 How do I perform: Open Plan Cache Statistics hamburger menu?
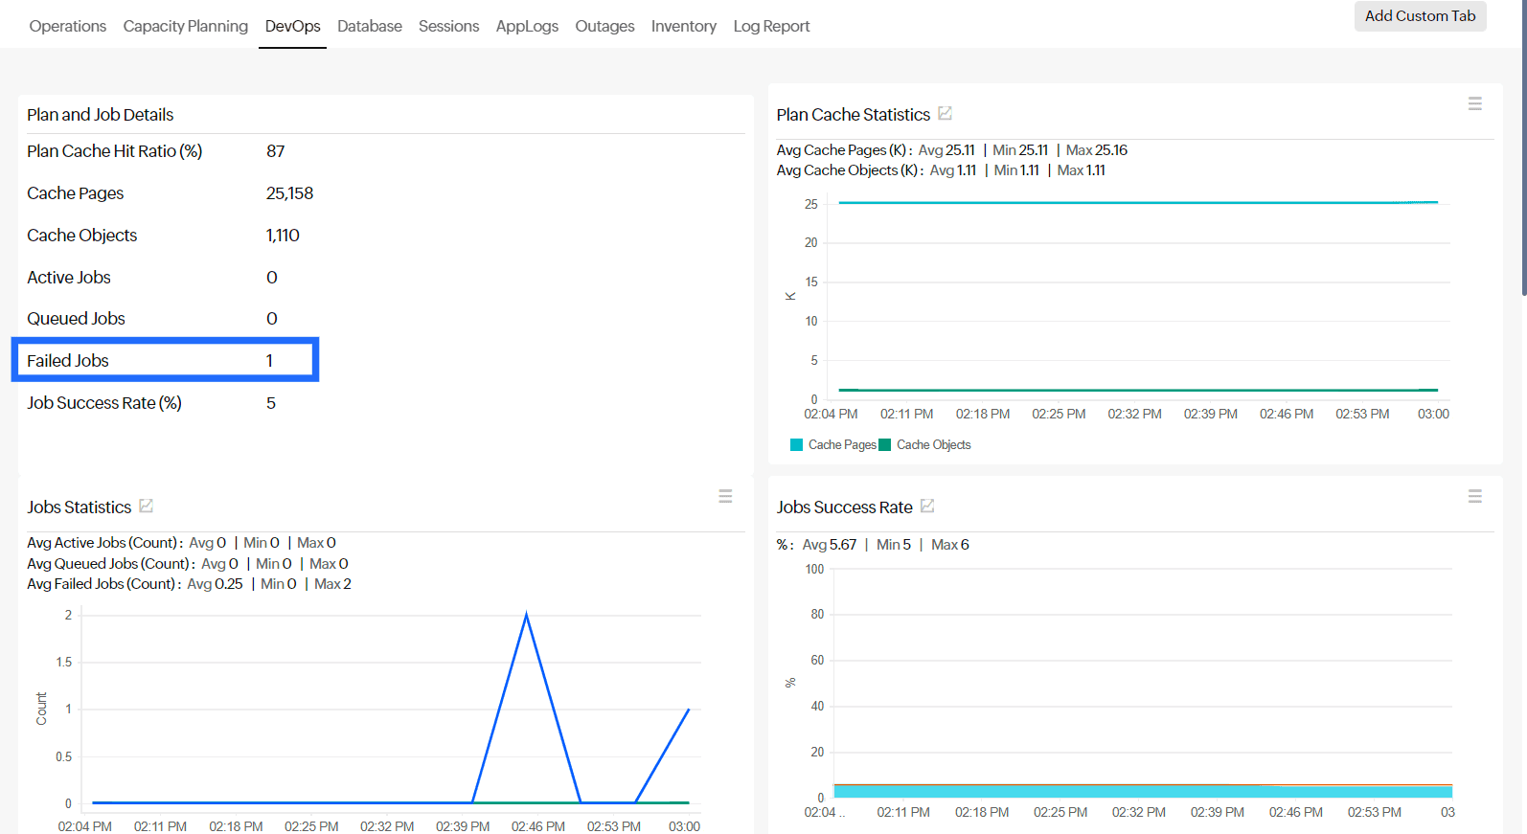tap(1474, 103)
